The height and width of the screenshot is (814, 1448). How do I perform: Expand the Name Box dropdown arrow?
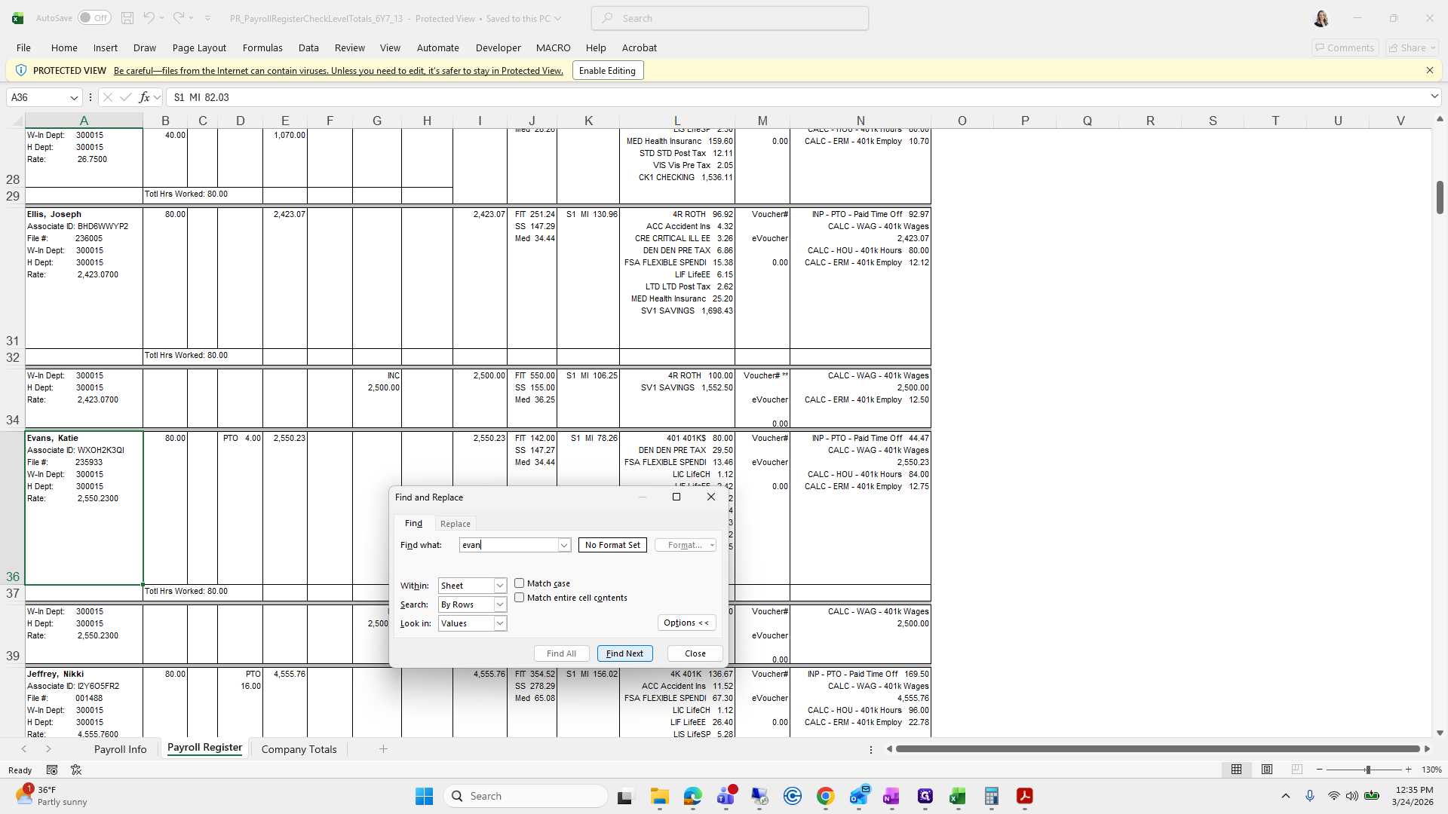74,97
